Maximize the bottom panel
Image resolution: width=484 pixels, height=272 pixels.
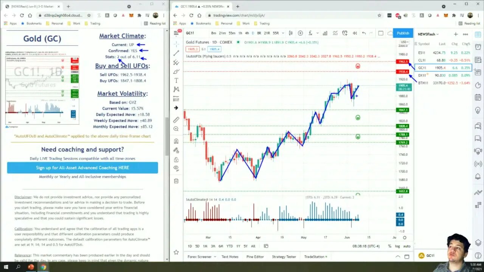click(x=407, y=257)
